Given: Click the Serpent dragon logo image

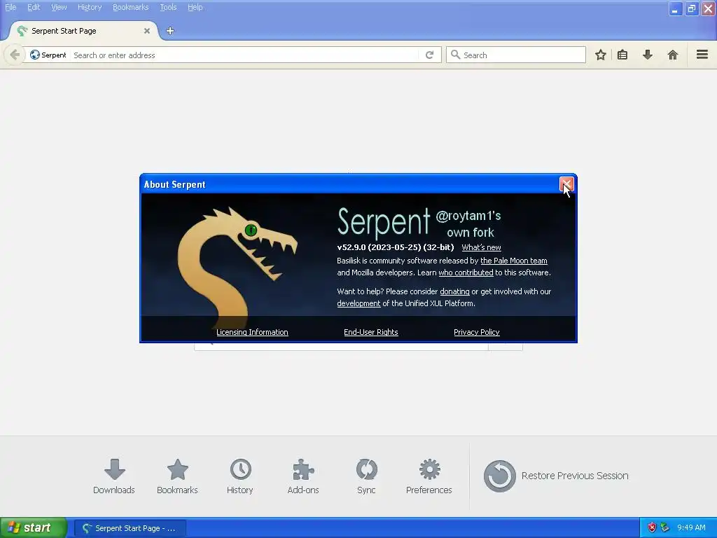Looking at the screenshot, I should point(237,268).
